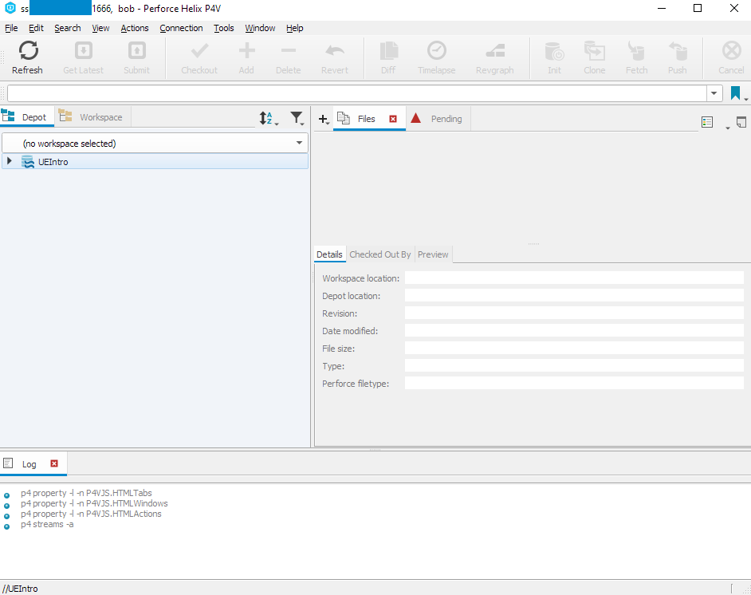This screenshot has height=595, width=751.
Task: Click the Fetch toolbar icon
Action: tap(636, 51)
